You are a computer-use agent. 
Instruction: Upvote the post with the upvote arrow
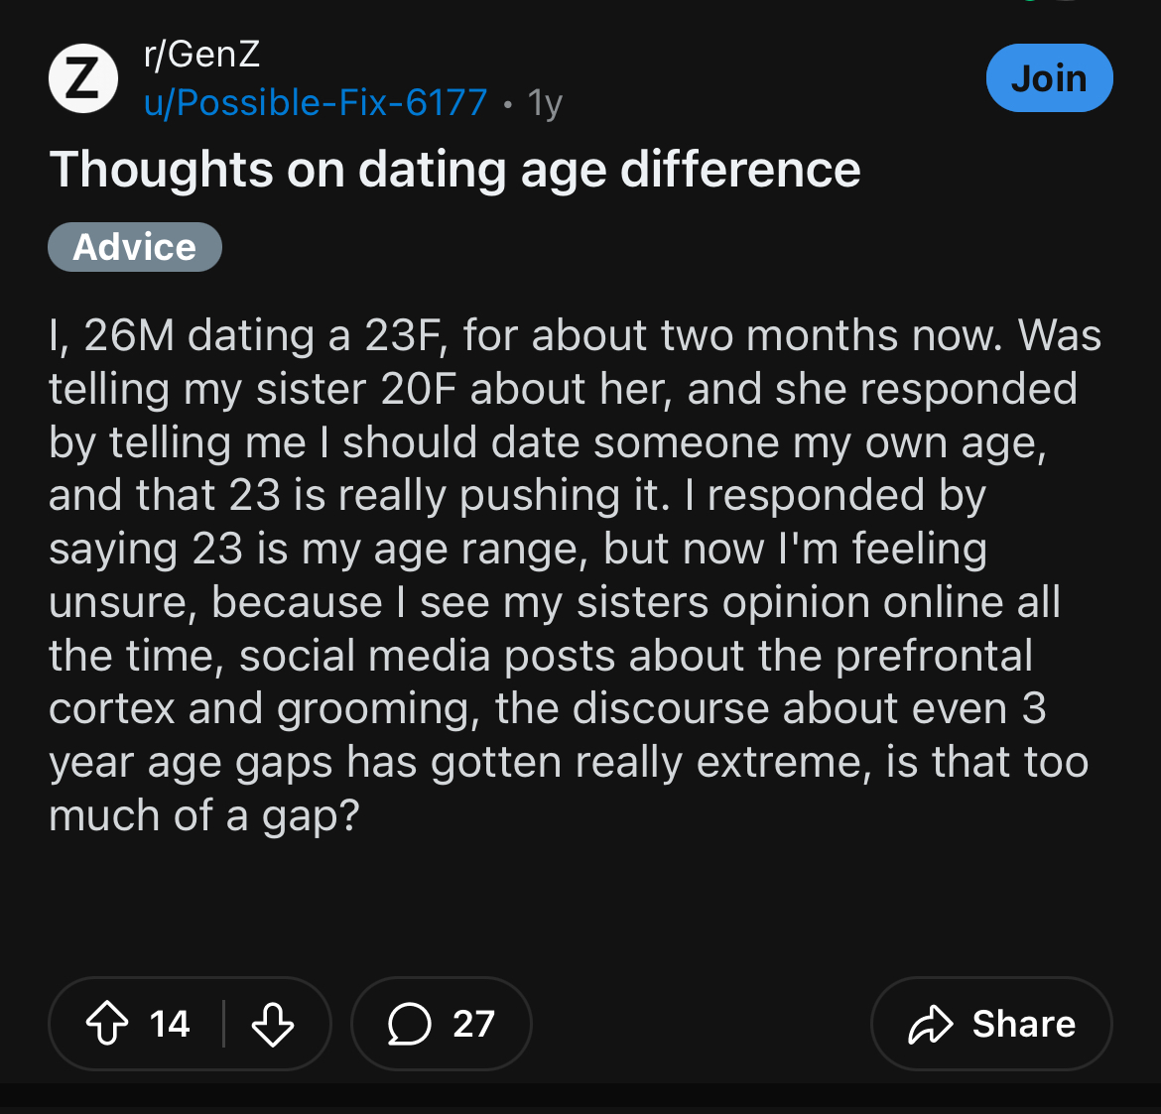[109, 1024]
